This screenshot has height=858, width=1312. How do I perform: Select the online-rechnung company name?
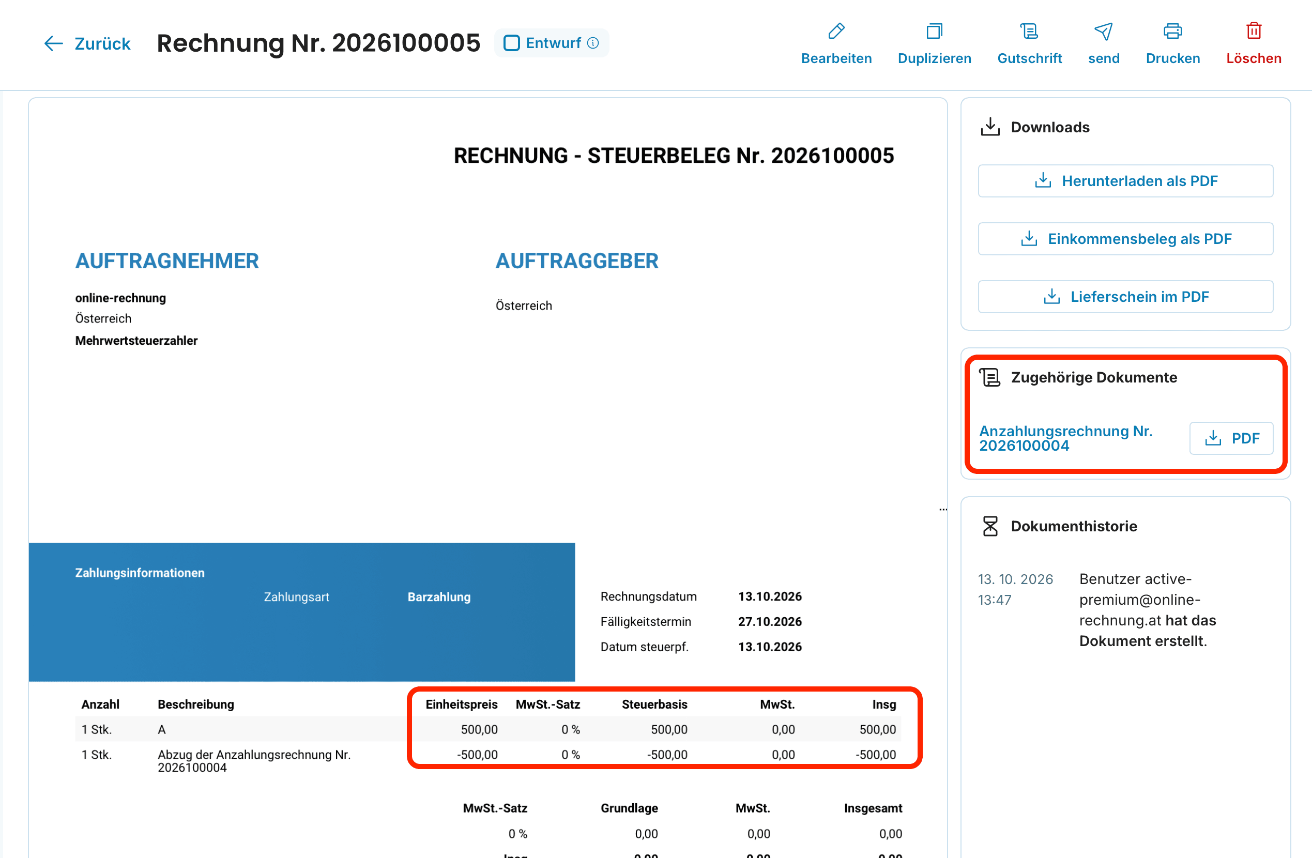121,298
